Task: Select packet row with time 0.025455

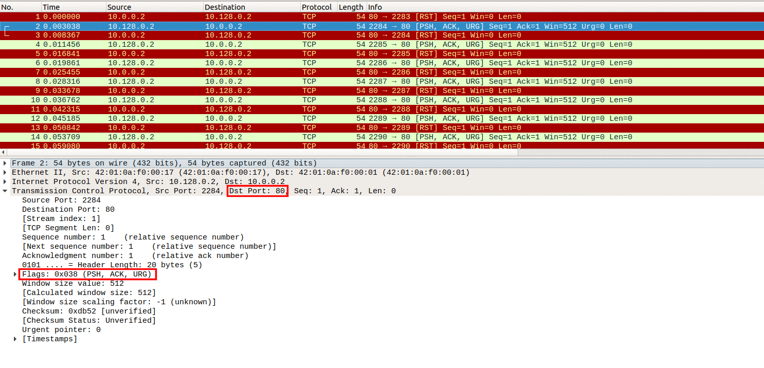Action: (382, 72)
